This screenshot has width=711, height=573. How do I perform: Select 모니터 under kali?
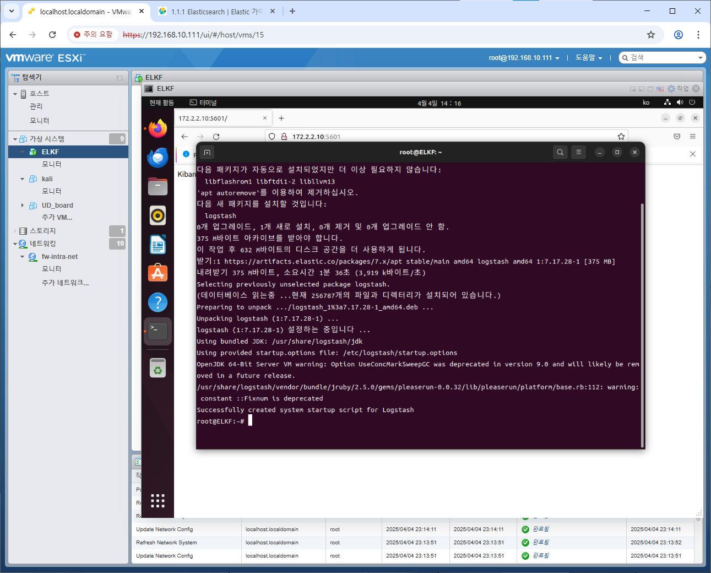tap(52, 192)
